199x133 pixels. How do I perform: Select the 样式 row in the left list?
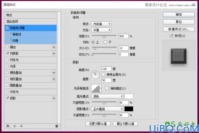31,15
